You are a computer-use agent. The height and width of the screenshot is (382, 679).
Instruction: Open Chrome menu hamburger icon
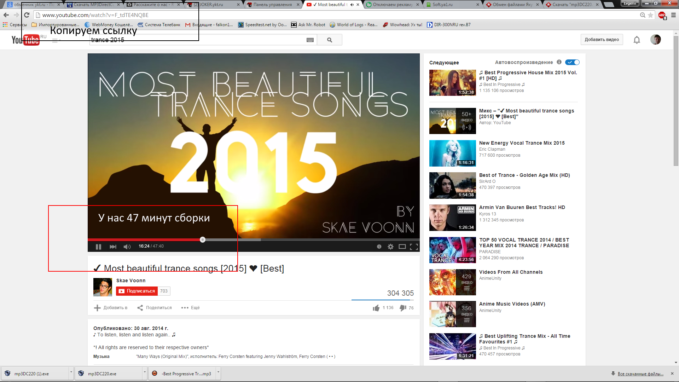pos(673,15)
